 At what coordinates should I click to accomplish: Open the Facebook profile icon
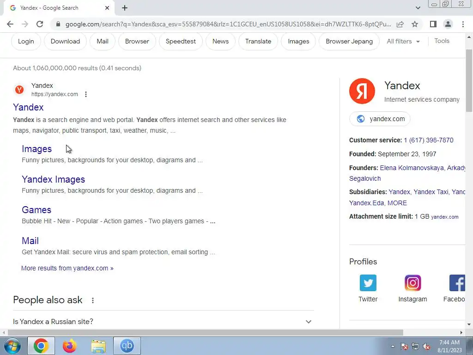point(457,283)
